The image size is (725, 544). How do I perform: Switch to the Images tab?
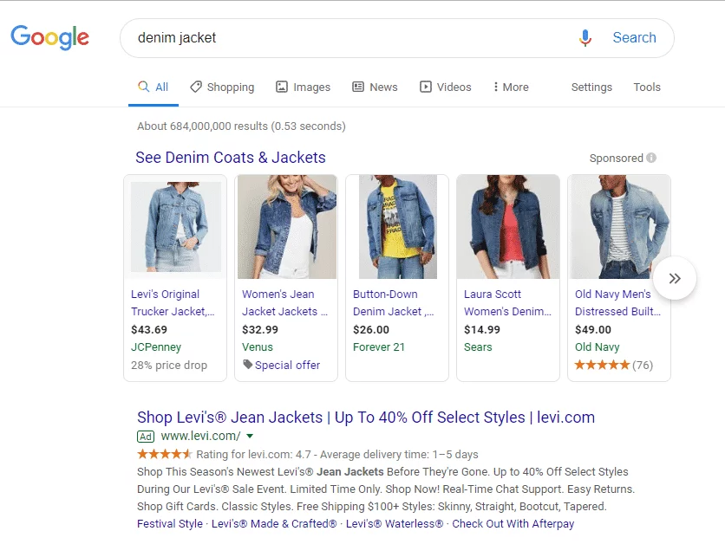[303, 87]
